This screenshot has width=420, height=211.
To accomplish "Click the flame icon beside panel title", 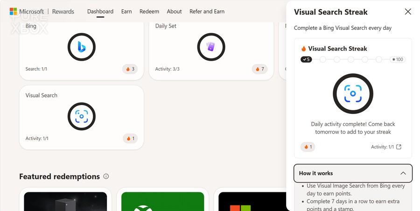I will 303,49.
